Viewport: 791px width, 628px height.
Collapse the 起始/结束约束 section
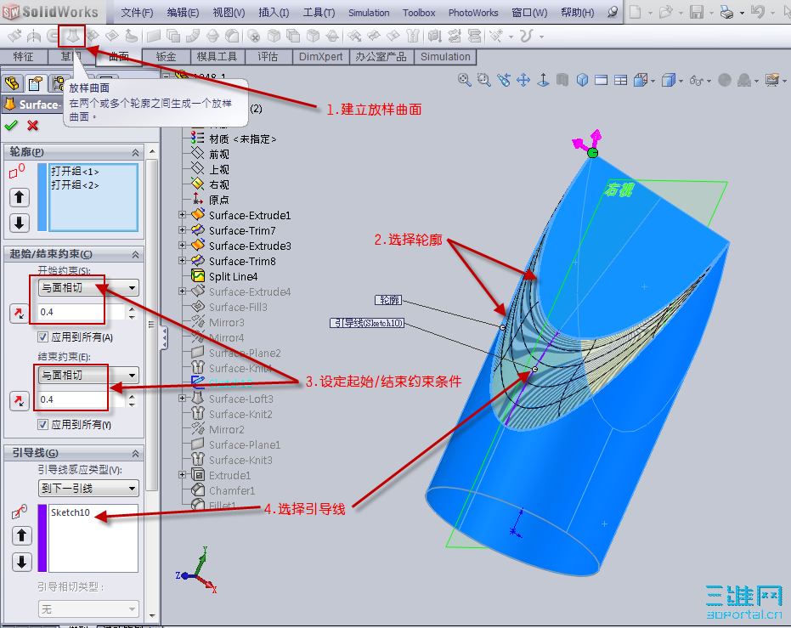pos(136,255)
